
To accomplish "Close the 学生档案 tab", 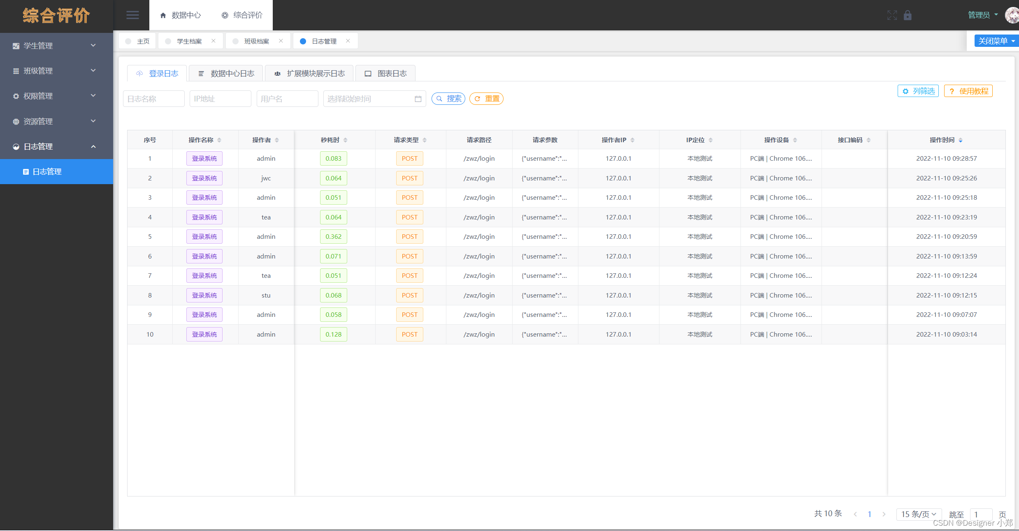I will tap(214, 41).
